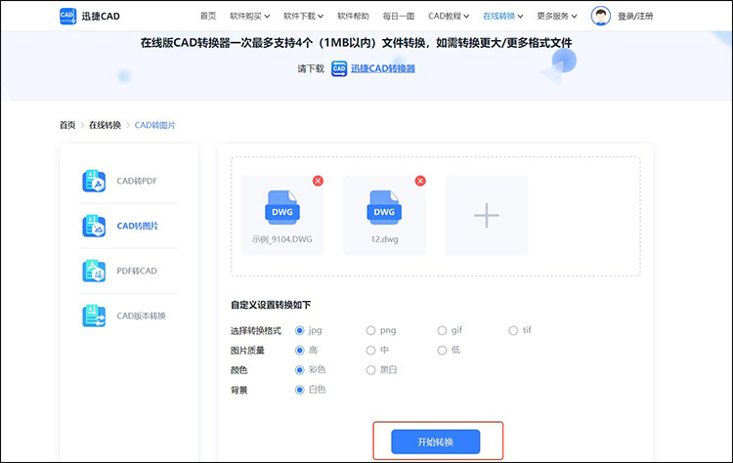Open the 软件帮助 nav item
733x463 pixels.
point(353,17)
